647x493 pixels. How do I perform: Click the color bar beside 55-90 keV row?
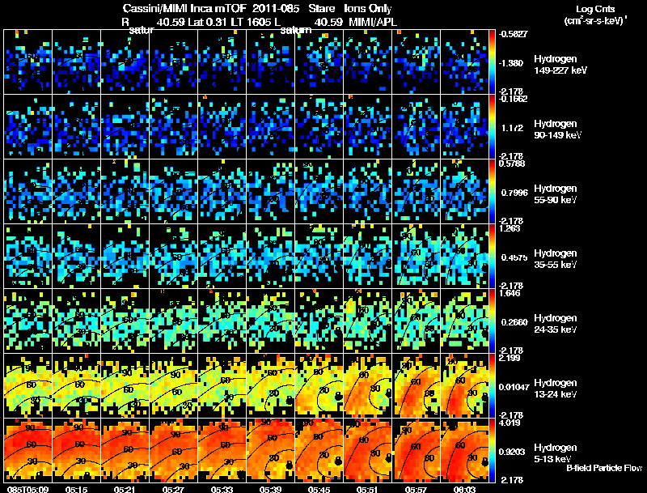(x=492, y=192)
